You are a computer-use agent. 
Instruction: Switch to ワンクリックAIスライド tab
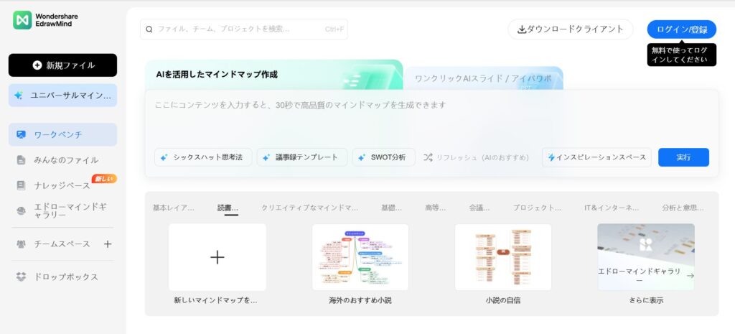click(x=483, y=78)
